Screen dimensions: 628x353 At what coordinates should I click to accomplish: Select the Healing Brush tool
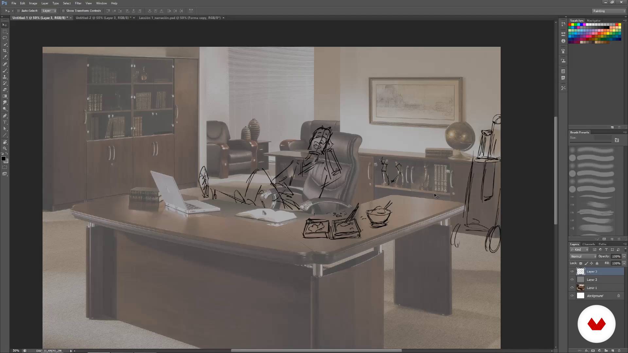[x=5, y=64]
